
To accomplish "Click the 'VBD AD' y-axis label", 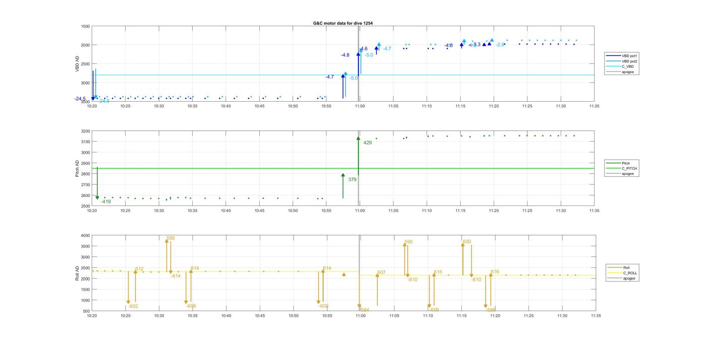I will point(77,63).
